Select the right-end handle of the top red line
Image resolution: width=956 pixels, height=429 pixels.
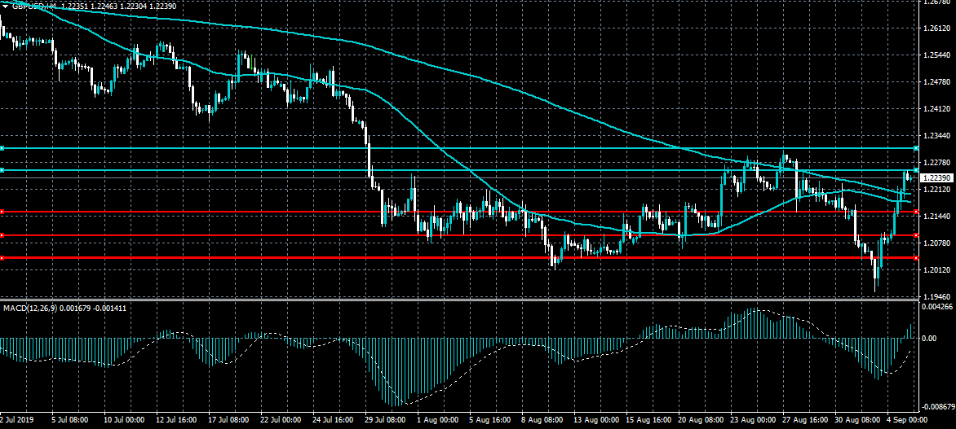[x=916, y=212]
